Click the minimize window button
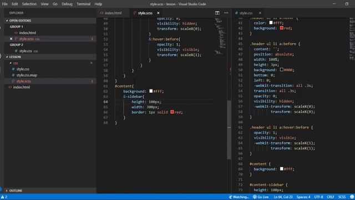The height and width of the screenshot is (200, 355). 334,4
